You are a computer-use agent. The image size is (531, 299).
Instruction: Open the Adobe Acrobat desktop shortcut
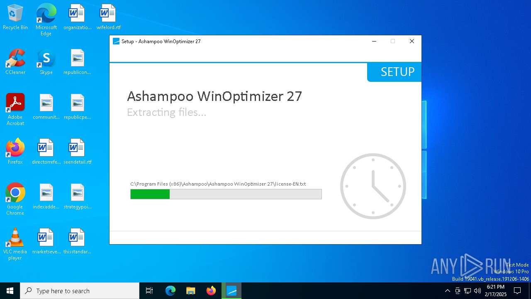pyautogui.click(x=15, y=110)
